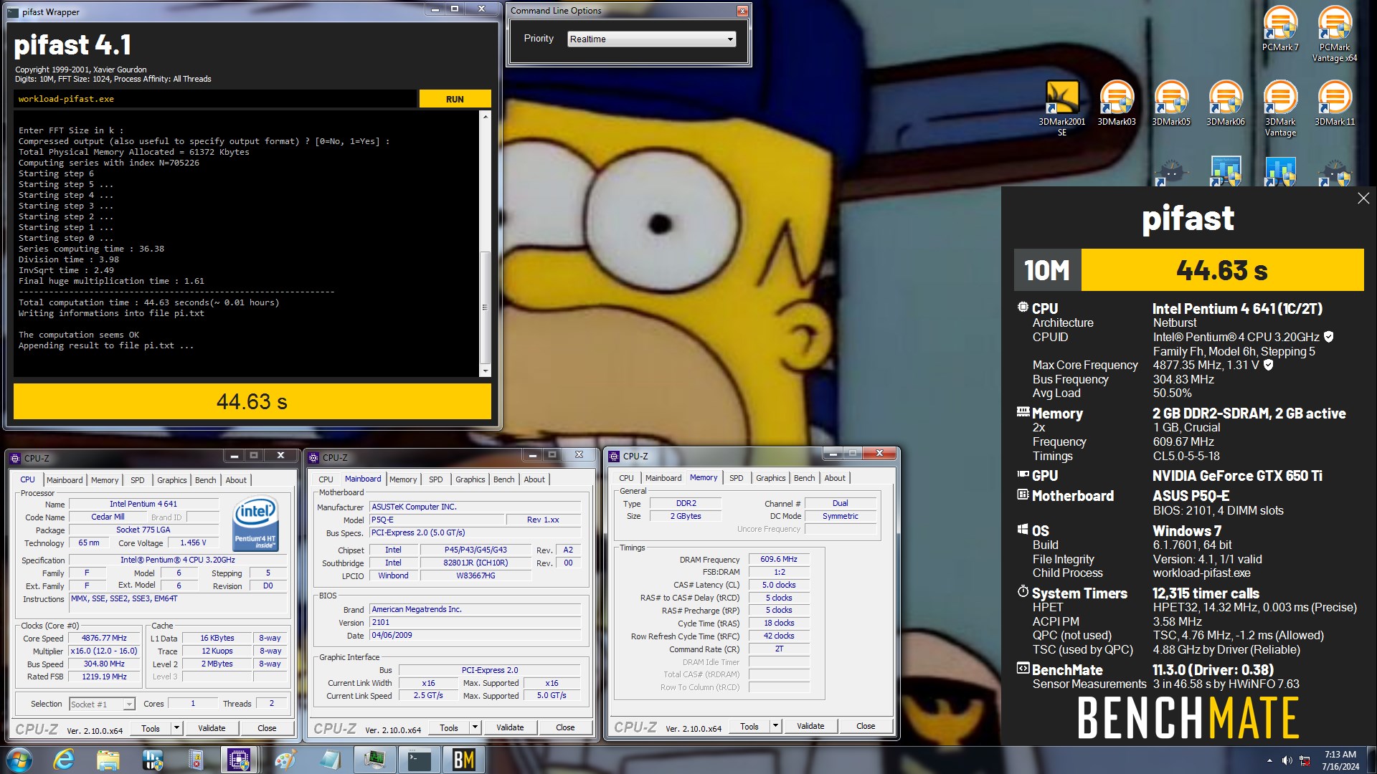The height and width of the screenshot is (774, 1377).
Task: Click Validate in the Memory CPU-Z window
Action: (810, 726)
